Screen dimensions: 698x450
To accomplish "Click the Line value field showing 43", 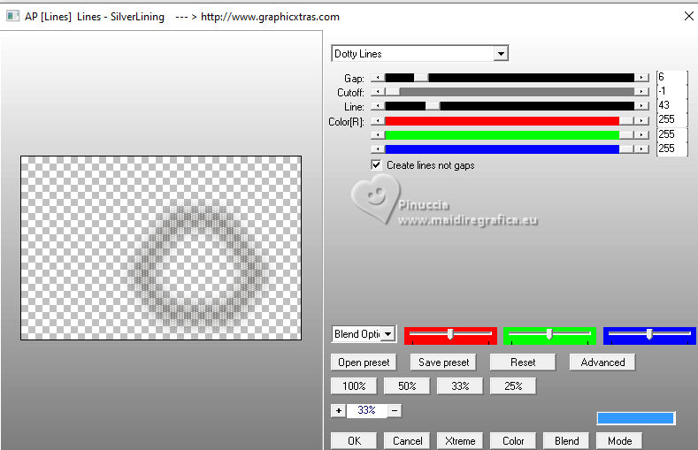I will pos(672,105).
